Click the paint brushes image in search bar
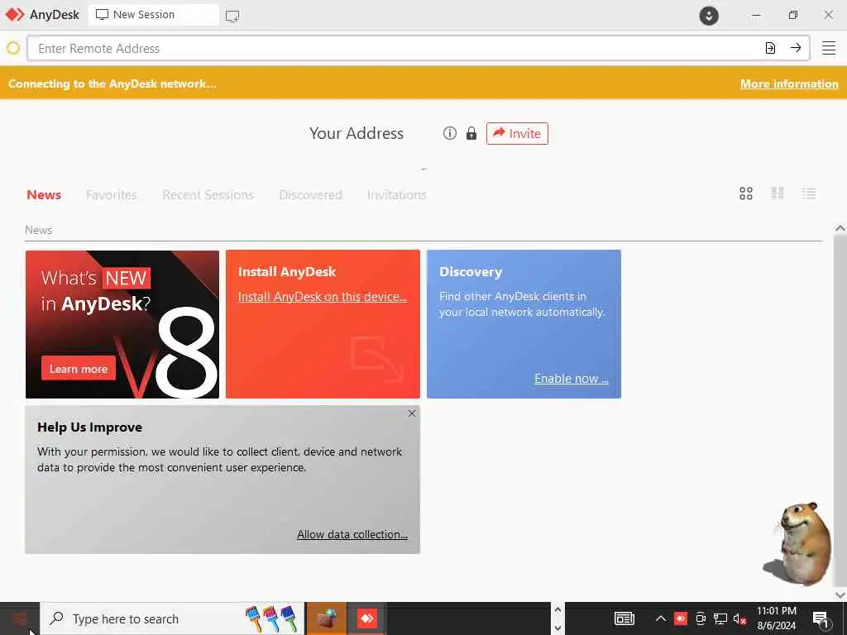 pos(271,618)
